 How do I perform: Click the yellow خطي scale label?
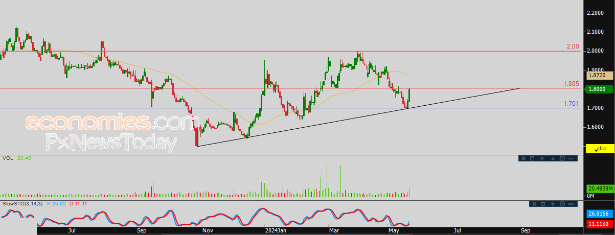(601, 149)
